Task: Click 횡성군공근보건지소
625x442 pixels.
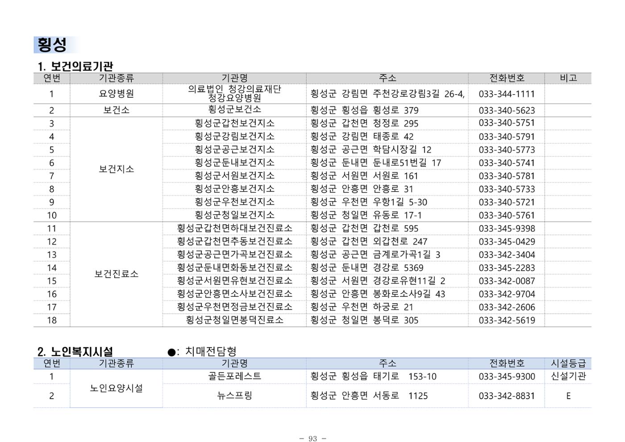Action: (x=234, y=149)
